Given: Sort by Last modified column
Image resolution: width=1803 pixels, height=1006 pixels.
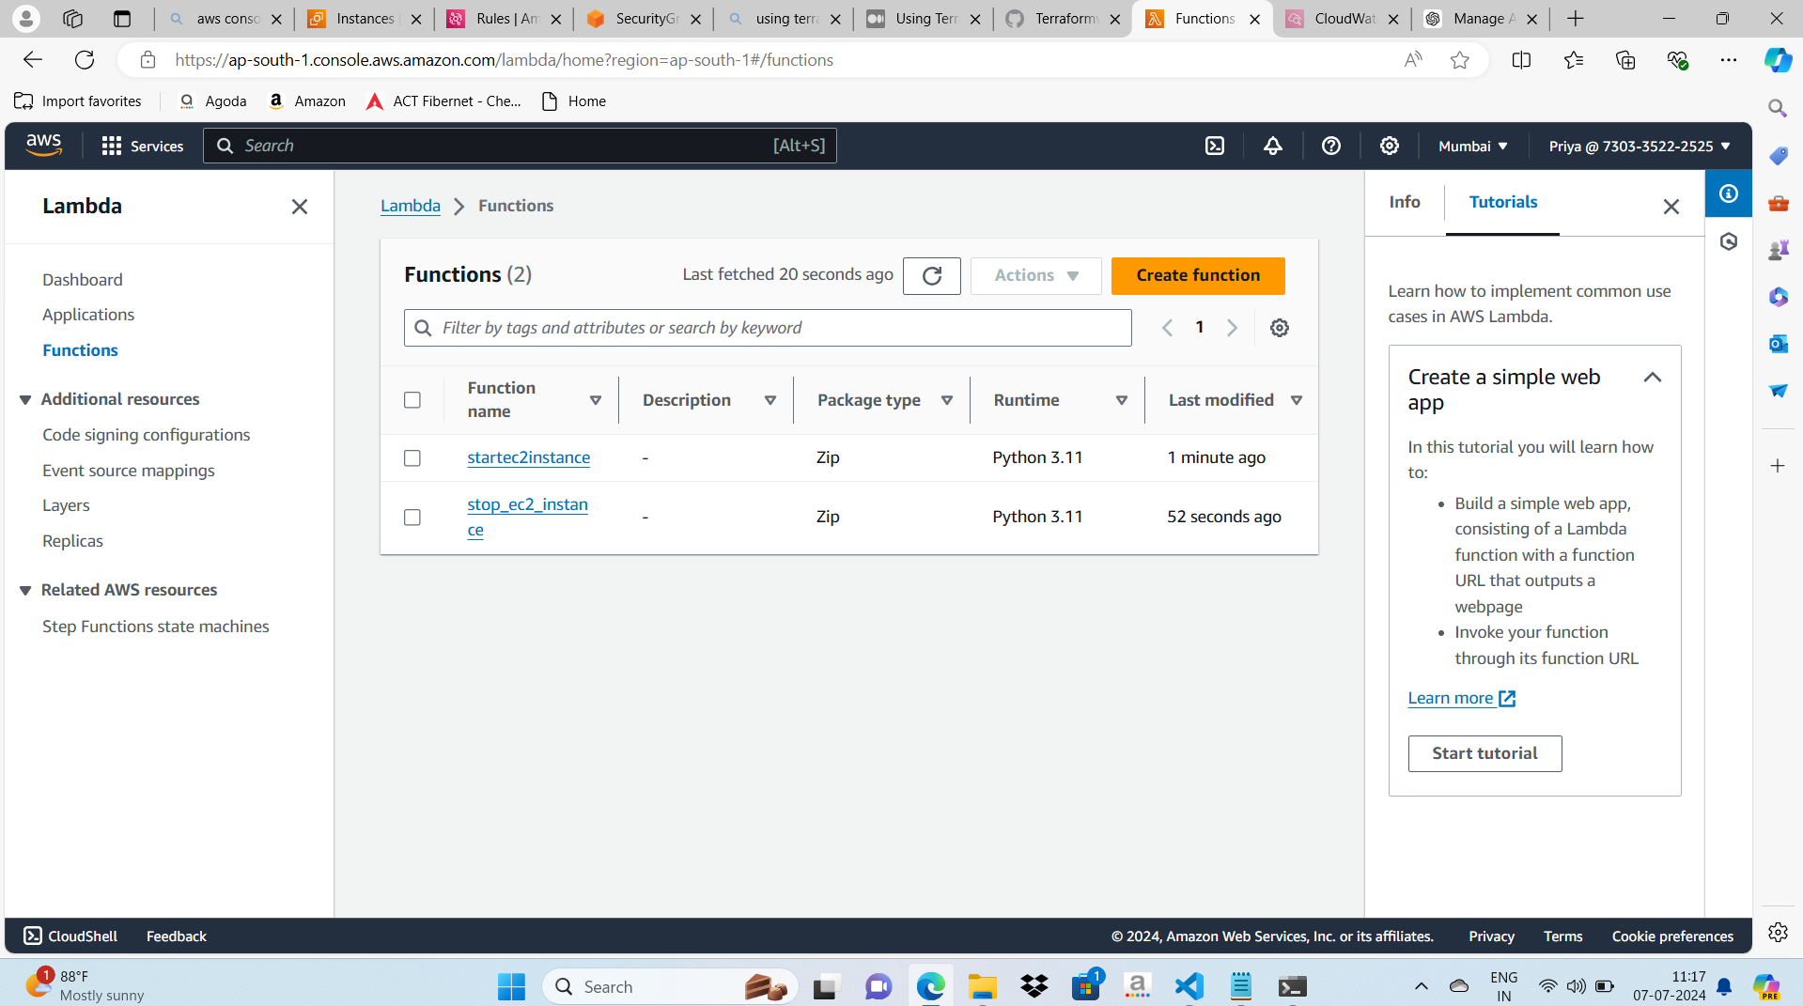Looking at the screenshot, I should click(1297, 400).
